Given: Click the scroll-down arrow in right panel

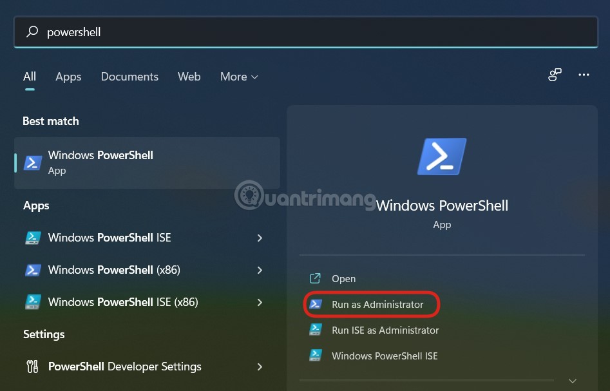Looking at the screenshot, I should (x=572, y=381).
